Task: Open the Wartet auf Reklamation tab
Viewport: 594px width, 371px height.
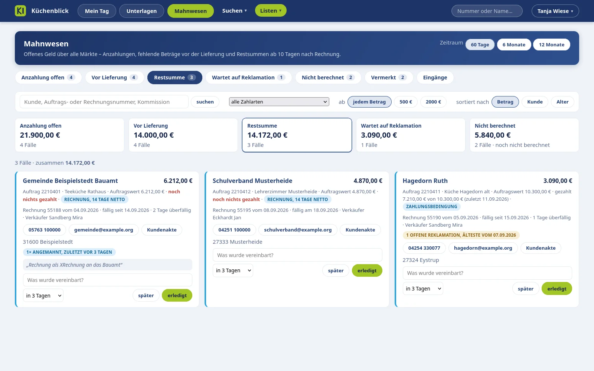Action: [248, 78]
